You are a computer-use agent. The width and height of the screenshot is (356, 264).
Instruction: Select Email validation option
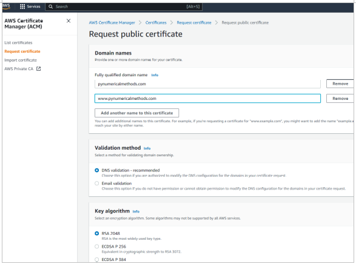tap(96, 183)
